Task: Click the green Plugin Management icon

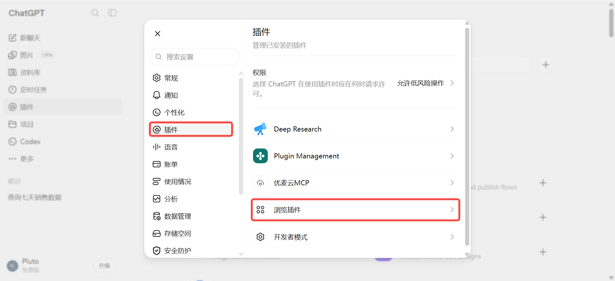Action: tap(260, 156)
